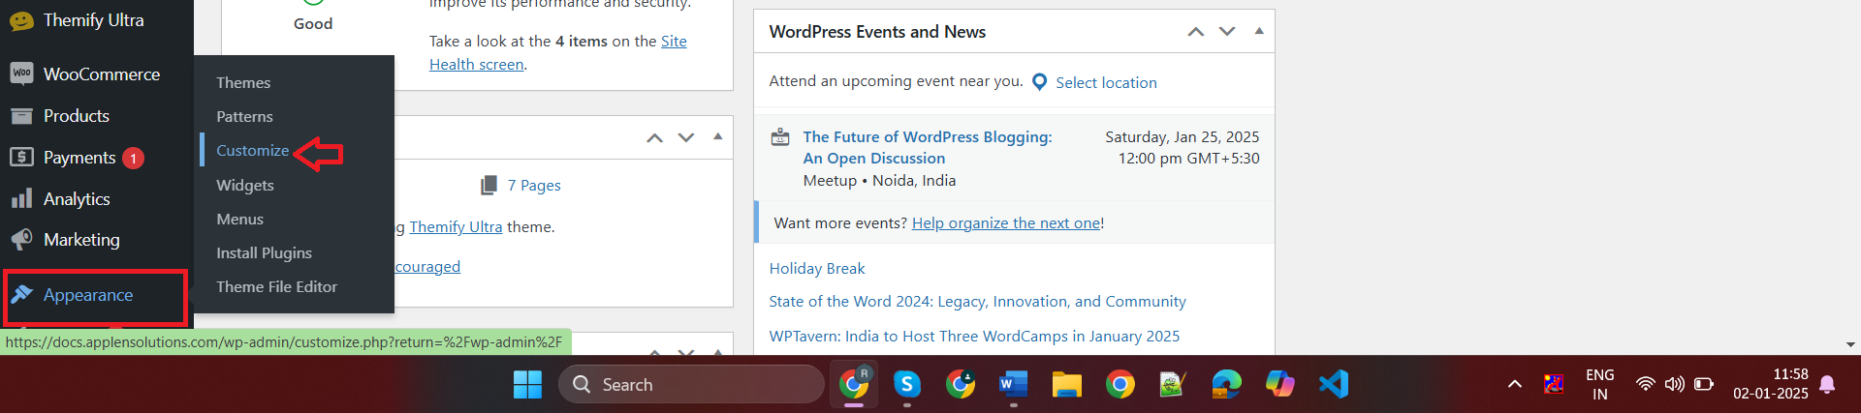Viewport: 1861px width, 413px height.
Task: Click the Windows Start button
Action: click(x=527, y=384)
